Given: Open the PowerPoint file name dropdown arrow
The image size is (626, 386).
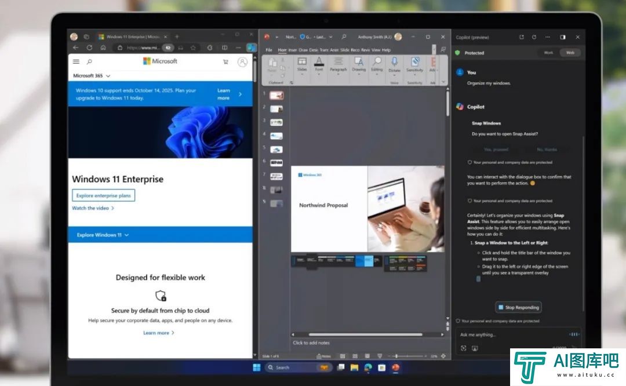Looking at the screenshot, I should [330, 37].
